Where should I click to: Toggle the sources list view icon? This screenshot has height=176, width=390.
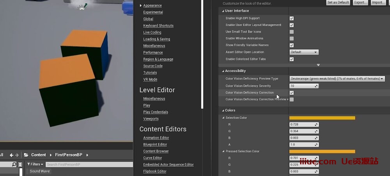tap(20, 164)
